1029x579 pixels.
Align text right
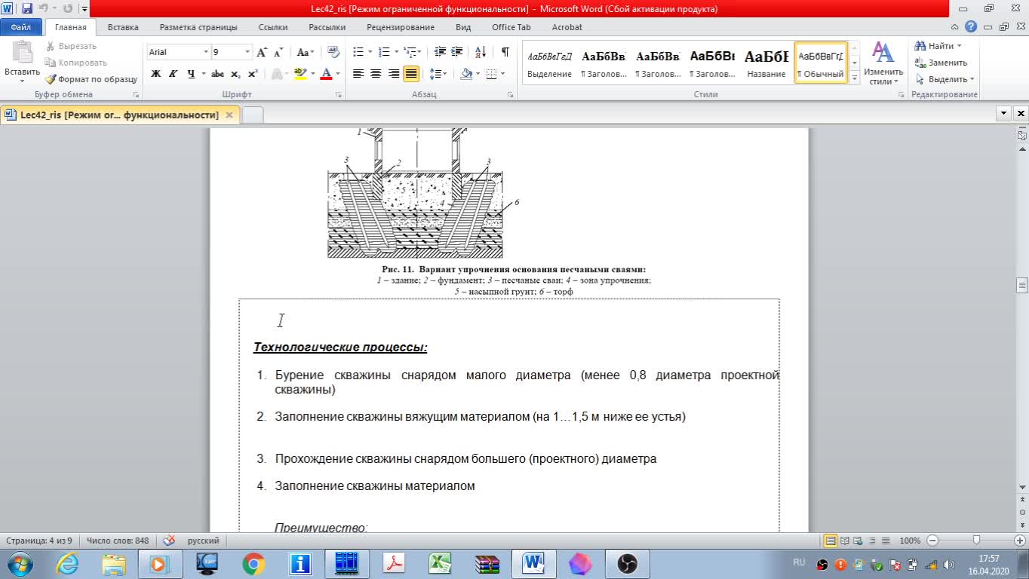coord(393,74)
